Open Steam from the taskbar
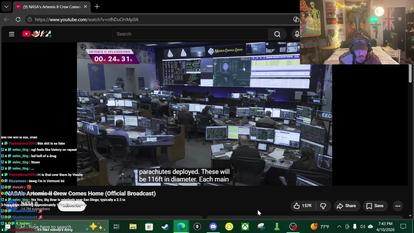414x233 pixels. pos(165,227)
